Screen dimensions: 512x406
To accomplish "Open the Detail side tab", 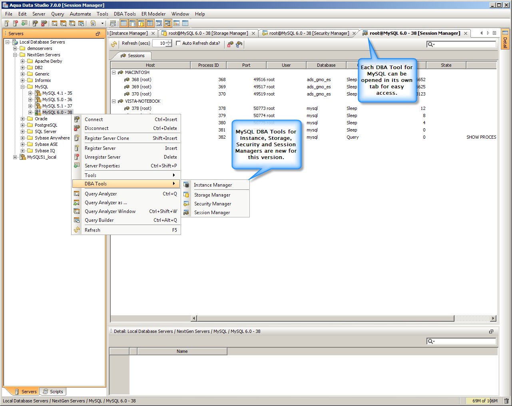I will pos(505,39).
